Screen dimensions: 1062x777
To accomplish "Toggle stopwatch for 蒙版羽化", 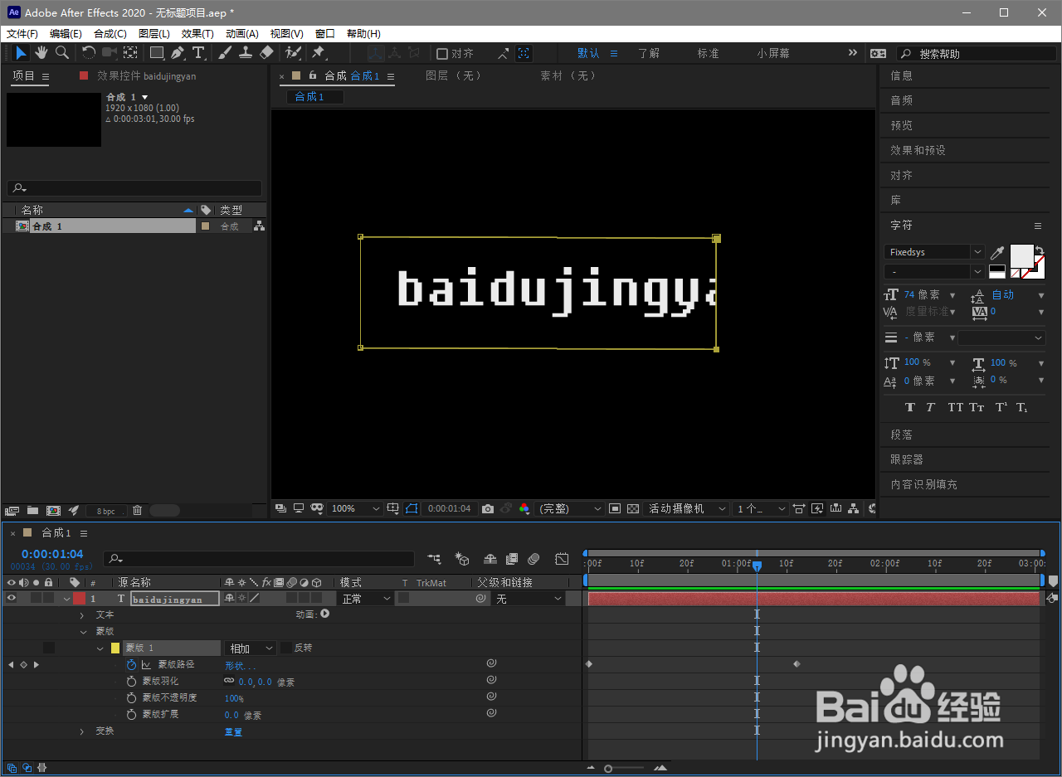I will (131, 682).
